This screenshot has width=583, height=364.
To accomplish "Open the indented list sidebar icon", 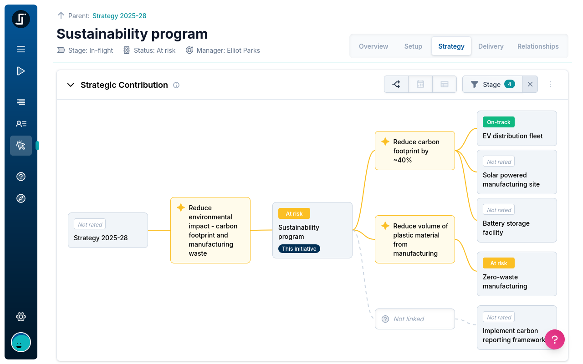I will tap(21, 101).
